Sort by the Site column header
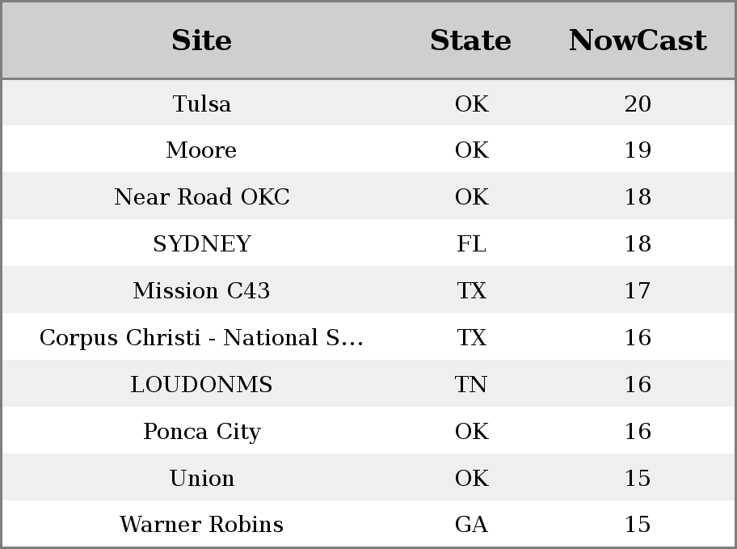The image size is (737, 549). pyautogui.click(x=202, y=40)
